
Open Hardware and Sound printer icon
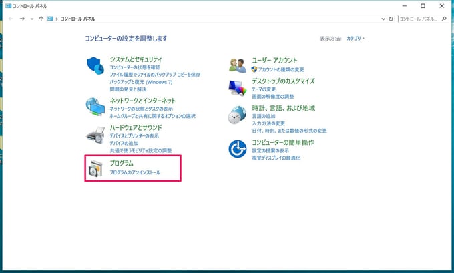95,135
